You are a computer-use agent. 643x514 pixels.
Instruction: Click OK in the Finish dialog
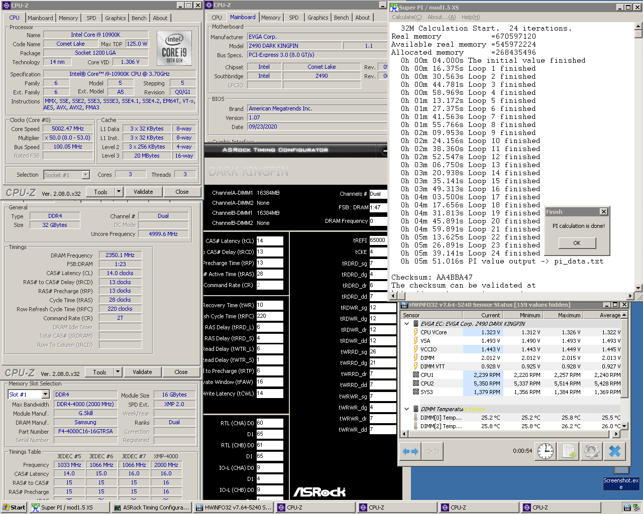pyautogui.click(x=577, y=243)
